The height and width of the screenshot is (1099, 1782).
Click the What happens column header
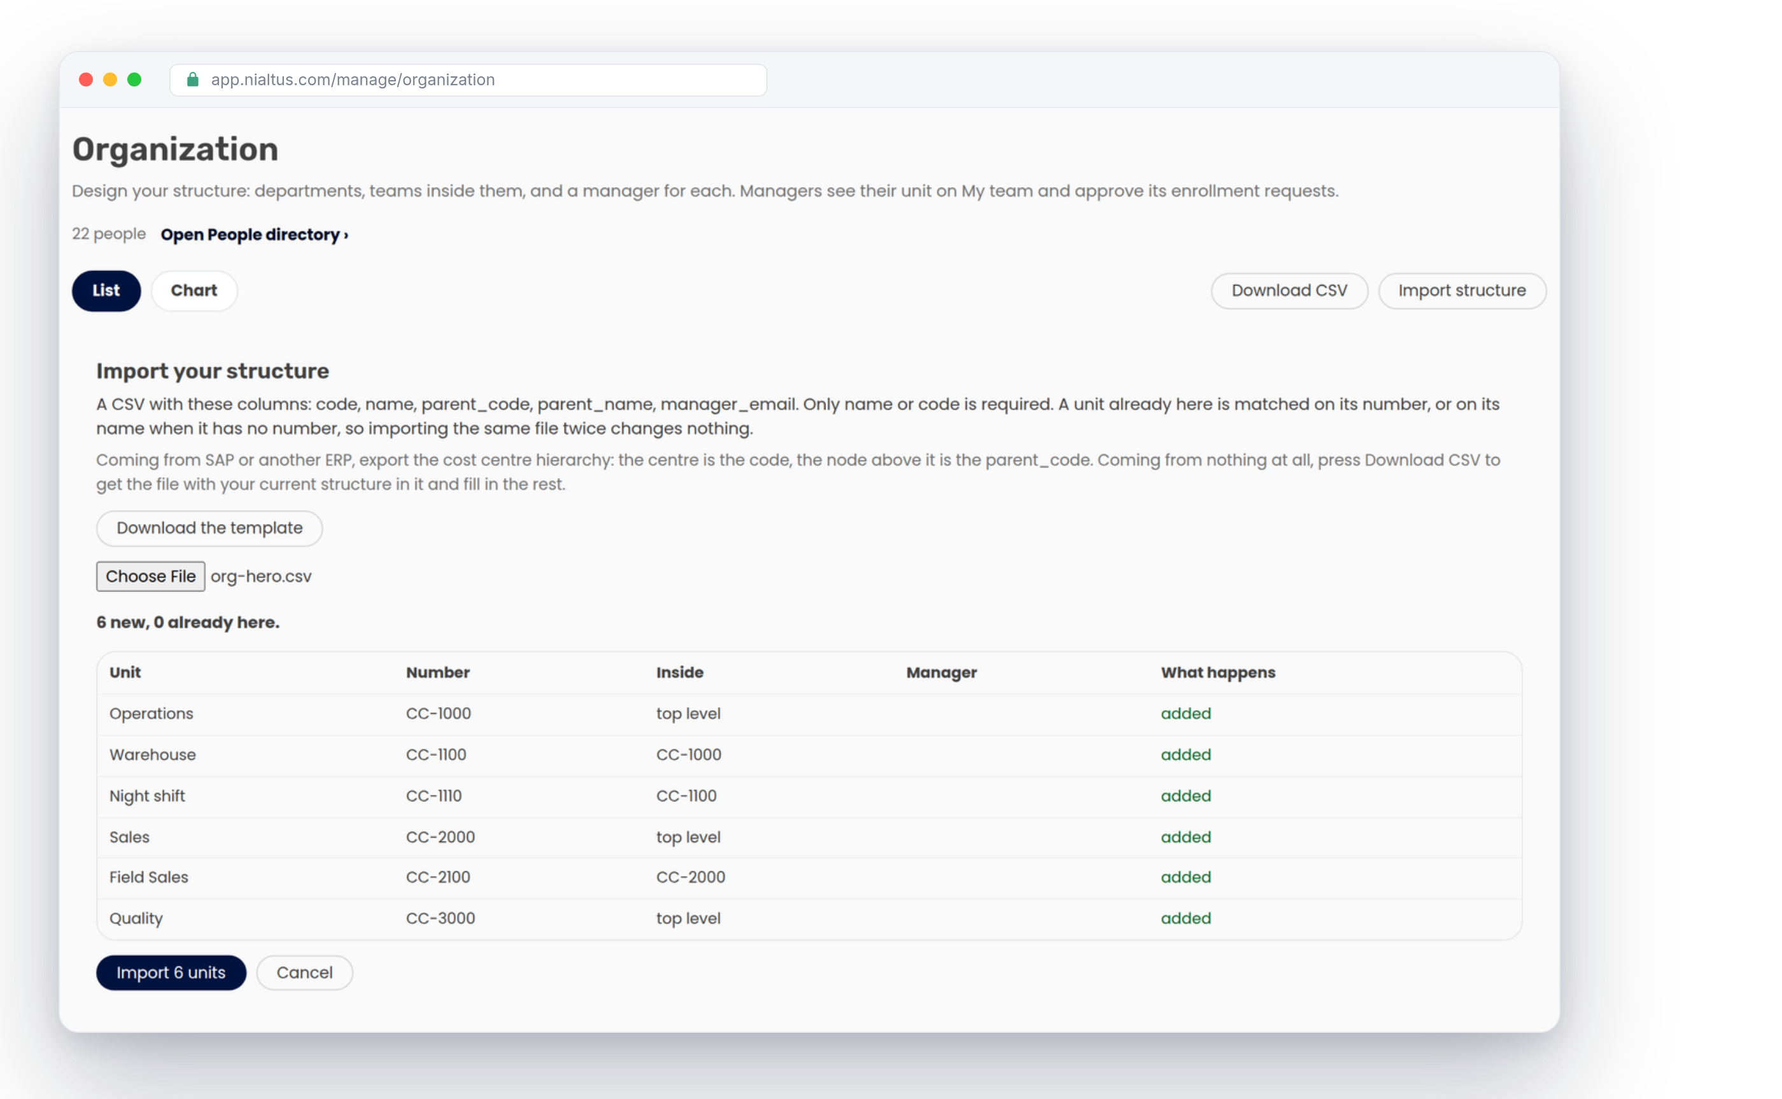pos(1217,672)
